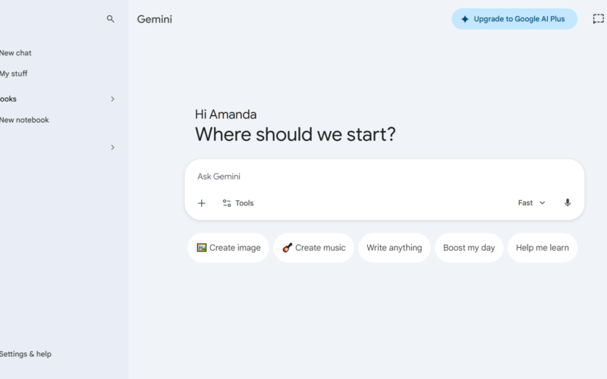Start a New chat from sidebar

click(15, 53)
